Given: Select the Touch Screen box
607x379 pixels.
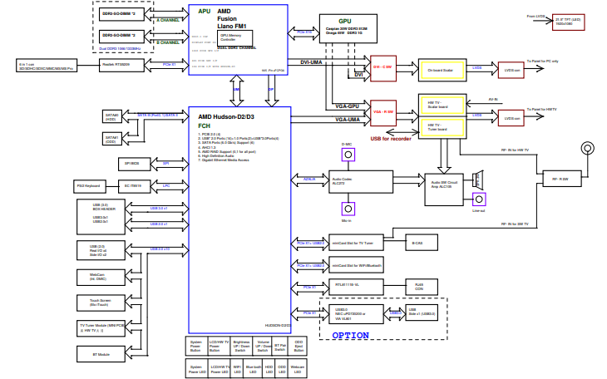Looking at the screenshot, I should pyautogui.click(x=101, y=303).
